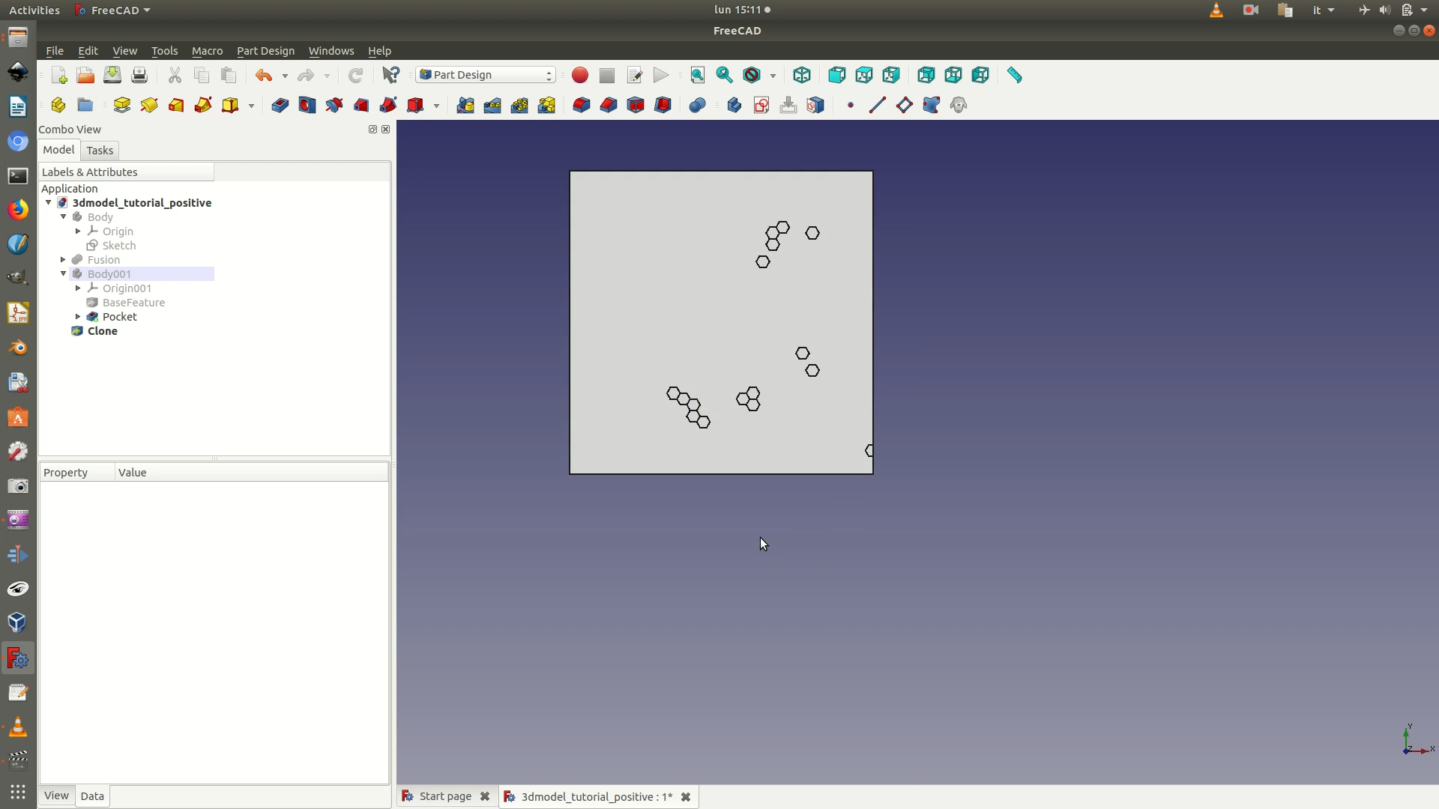
Task: Toggle floating of Combo View panel
Action: [372, 130]
